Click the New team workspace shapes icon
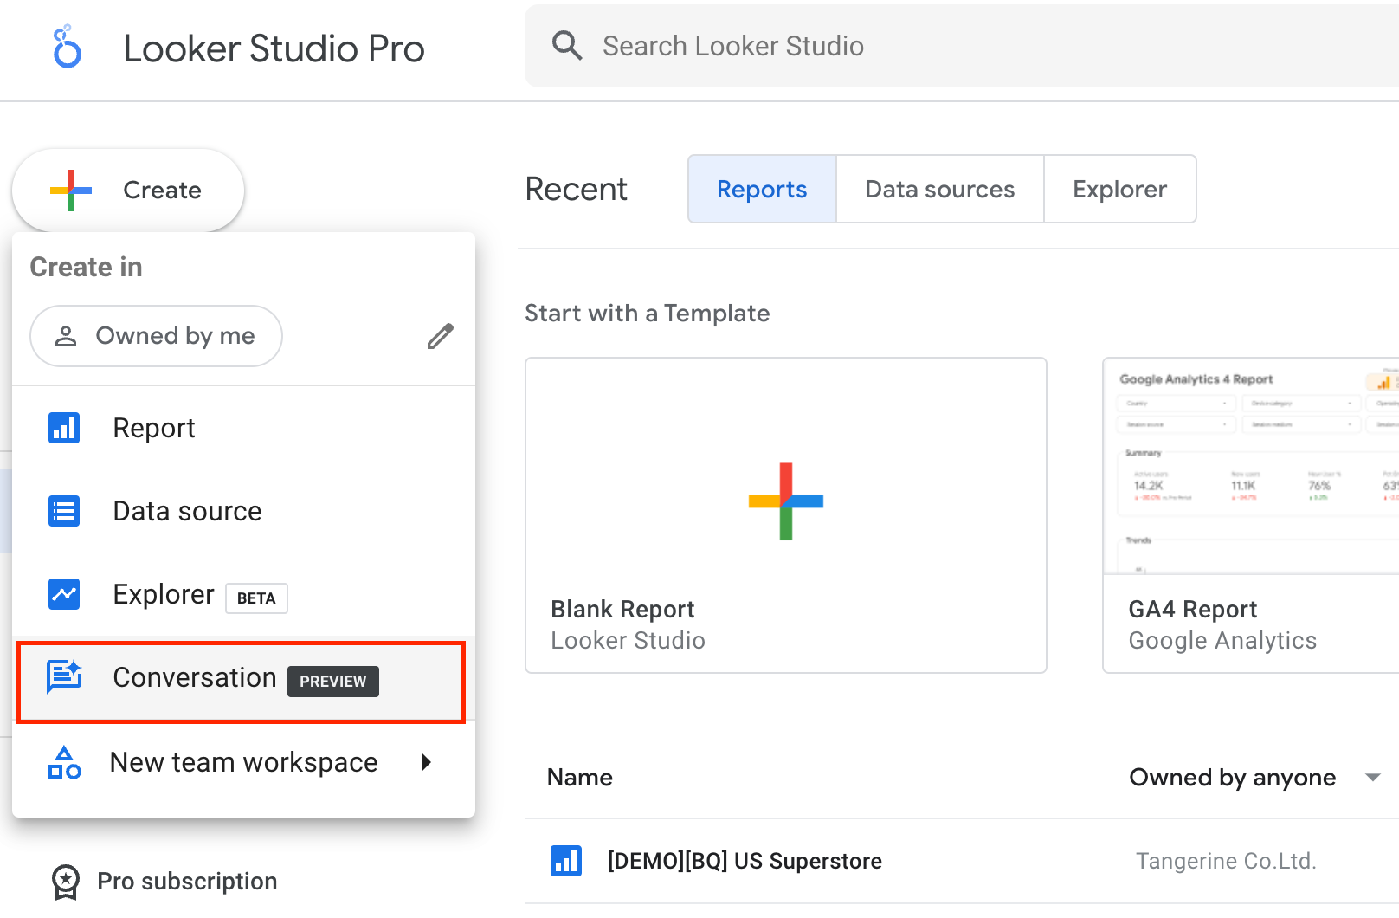 [x=65, y=762]
